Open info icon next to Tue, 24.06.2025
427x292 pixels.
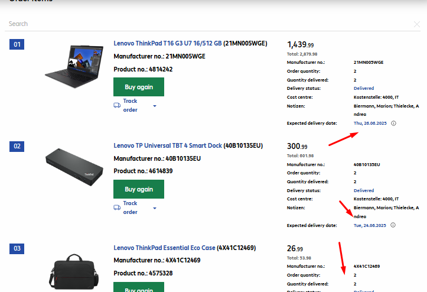point(393,225)
